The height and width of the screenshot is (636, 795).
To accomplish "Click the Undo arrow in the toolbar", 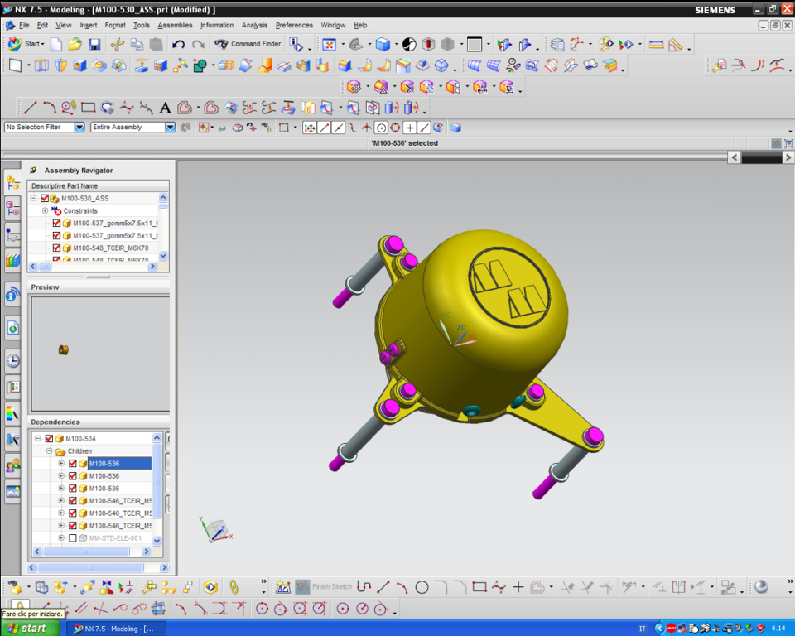I will [178, 45].
